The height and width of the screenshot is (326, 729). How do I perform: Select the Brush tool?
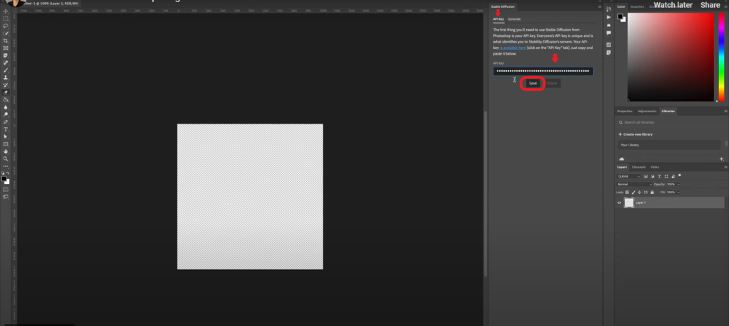(6, 70)
